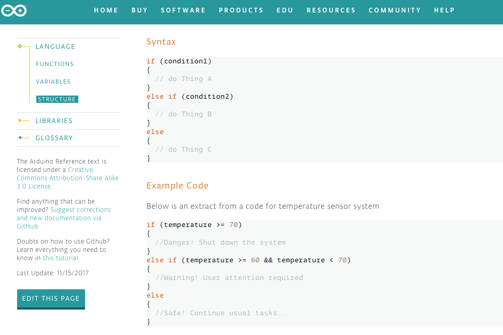Viewport: 503px width, 335px height.
Task: Open the Products menu
Action: click(x=241, y=10)
